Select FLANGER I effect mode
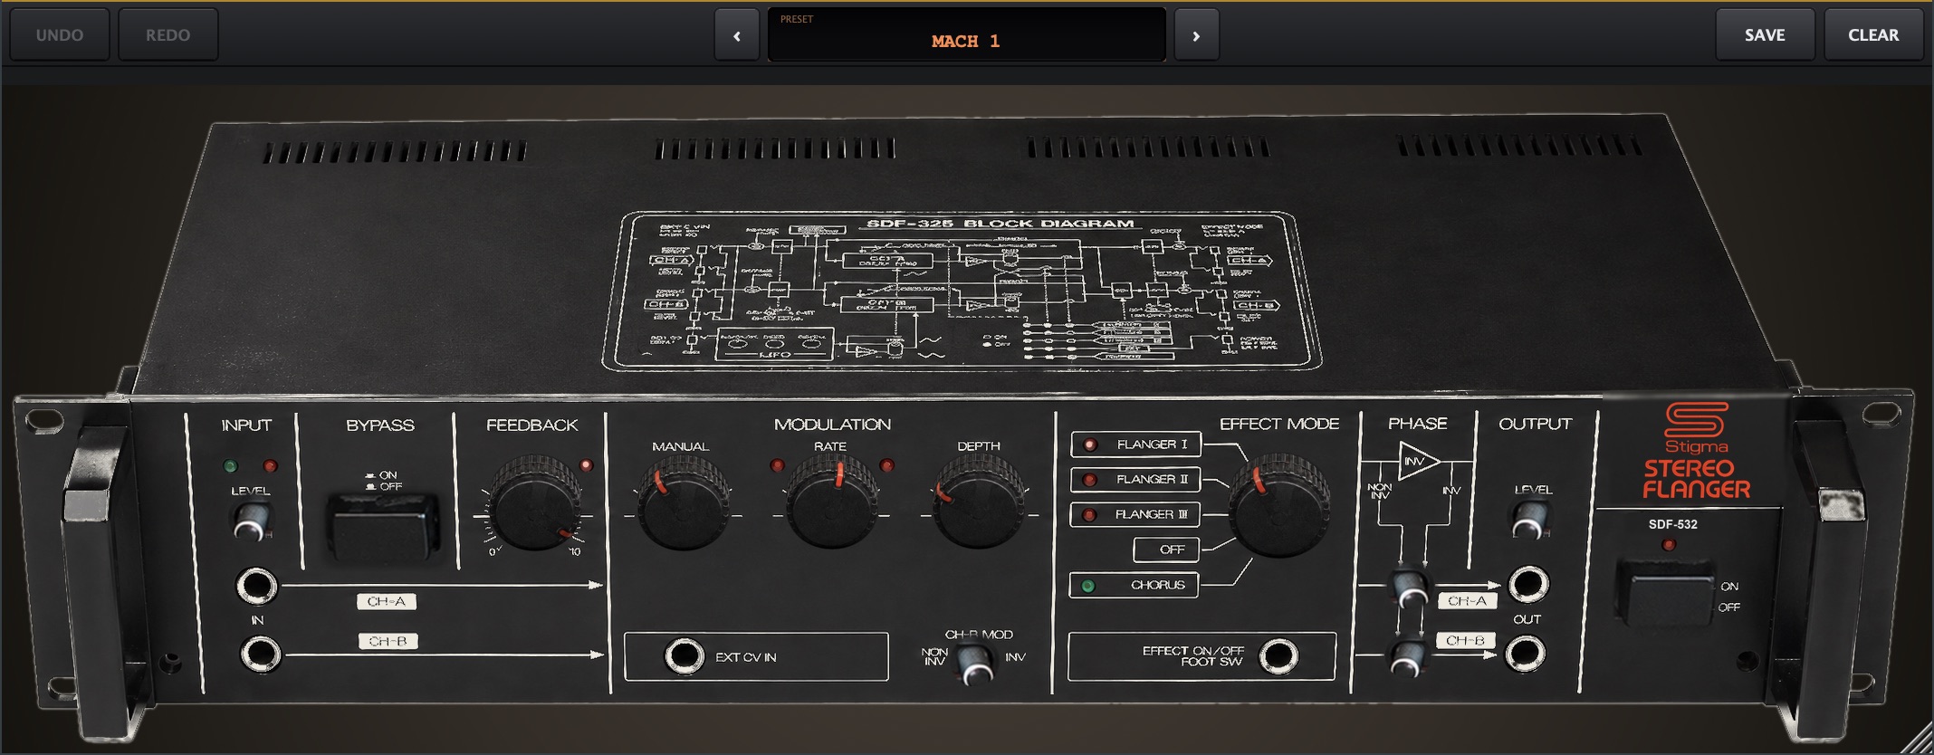This screenshot has width=1934, height=755. [1135, 444]
